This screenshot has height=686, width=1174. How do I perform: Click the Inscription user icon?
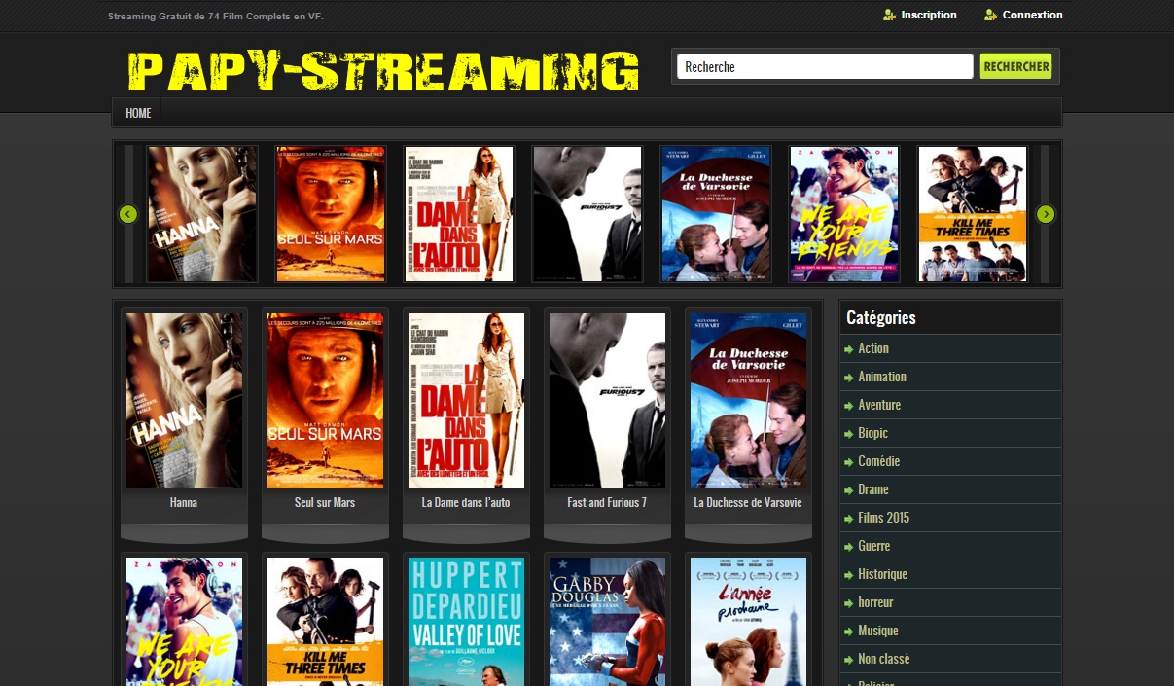tap(889, 15)
